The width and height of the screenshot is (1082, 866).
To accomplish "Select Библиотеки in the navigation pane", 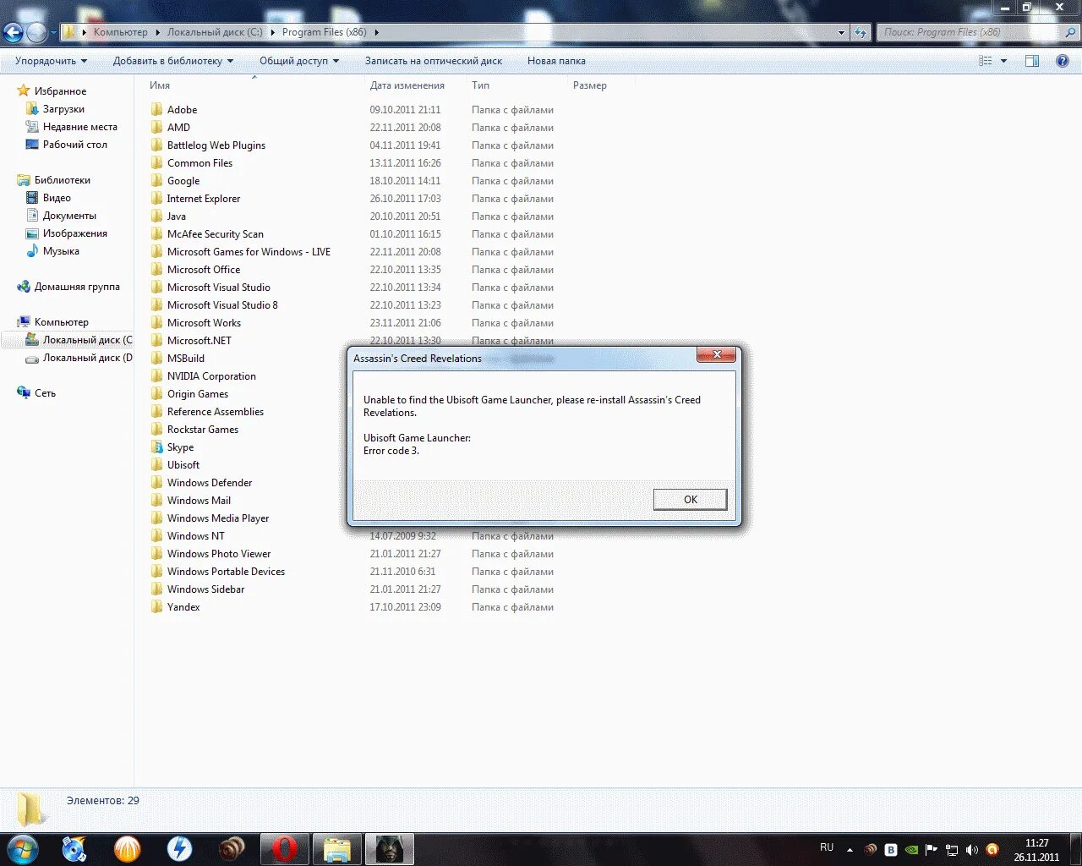I will [x=62, y=180].
